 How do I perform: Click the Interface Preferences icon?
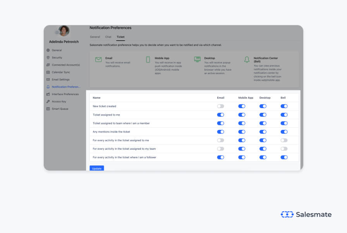[48, 94]
